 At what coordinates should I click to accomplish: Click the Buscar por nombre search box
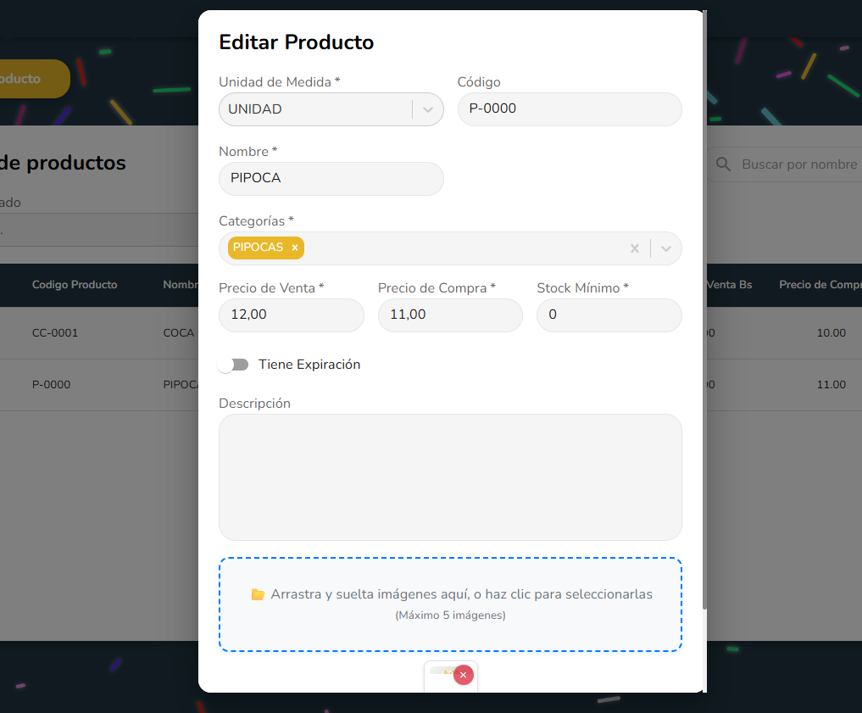(x=798, y=164)
